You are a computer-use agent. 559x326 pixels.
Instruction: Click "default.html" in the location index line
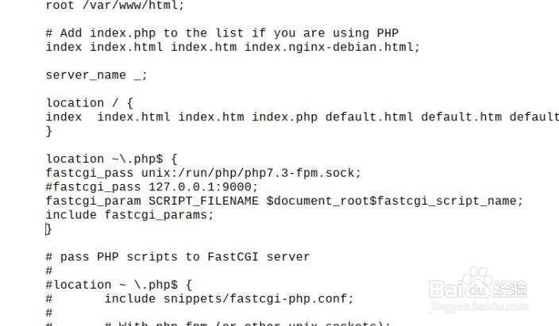click(369, 117)
